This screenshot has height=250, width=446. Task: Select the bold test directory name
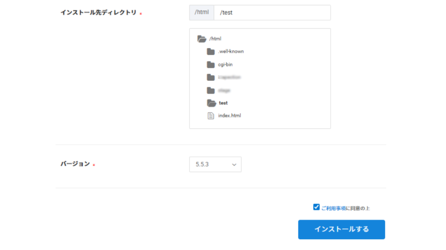223,103
